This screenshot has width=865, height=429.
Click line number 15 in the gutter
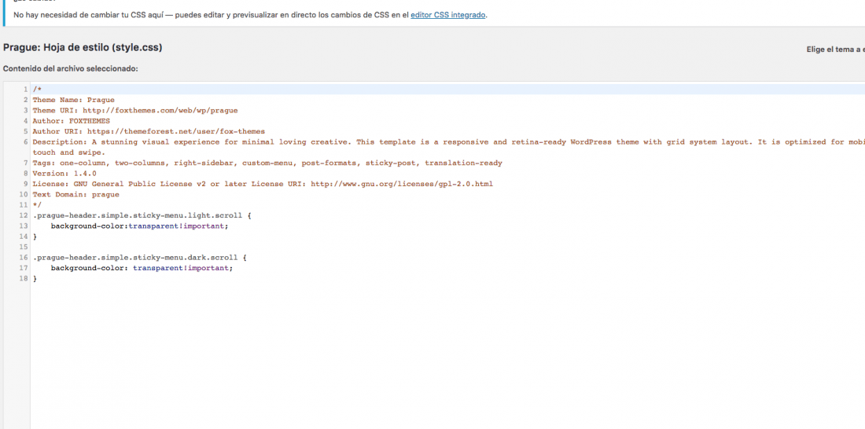(x=24, y=247)
